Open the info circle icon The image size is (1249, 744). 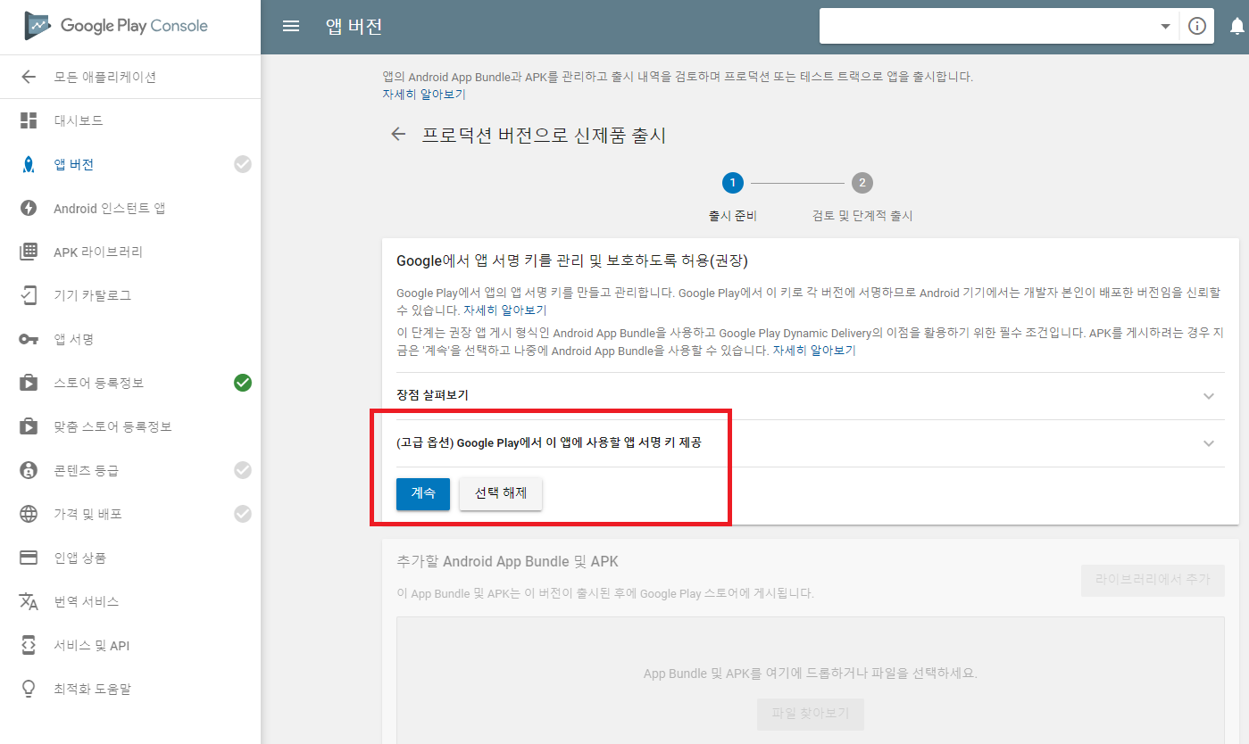(1197, 27)
